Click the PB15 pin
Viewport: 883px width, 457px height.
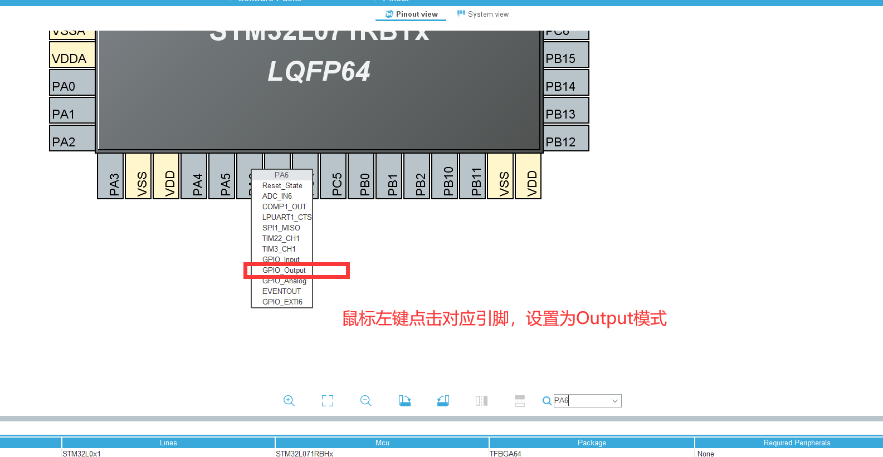[566, 55]
